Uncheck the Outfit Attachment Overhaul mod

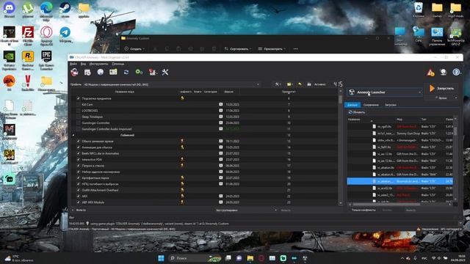coord(79,190)
